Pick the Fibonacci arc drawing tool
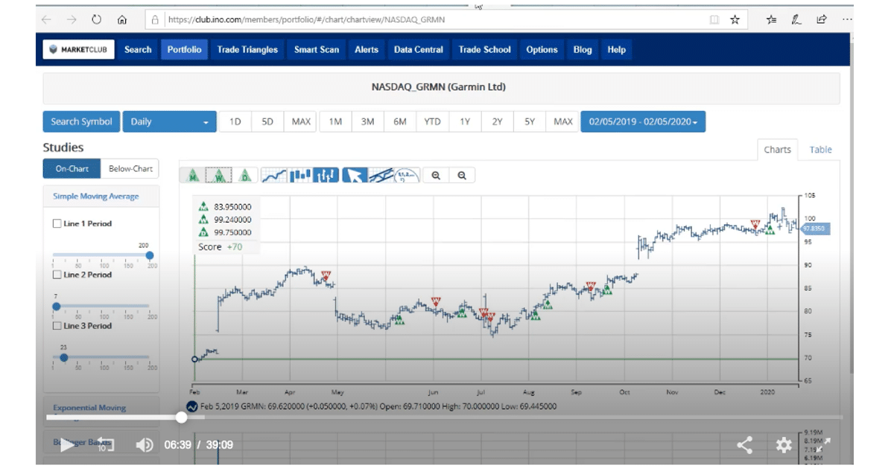This screenshot has height=469, width=894. click(407, 176)
